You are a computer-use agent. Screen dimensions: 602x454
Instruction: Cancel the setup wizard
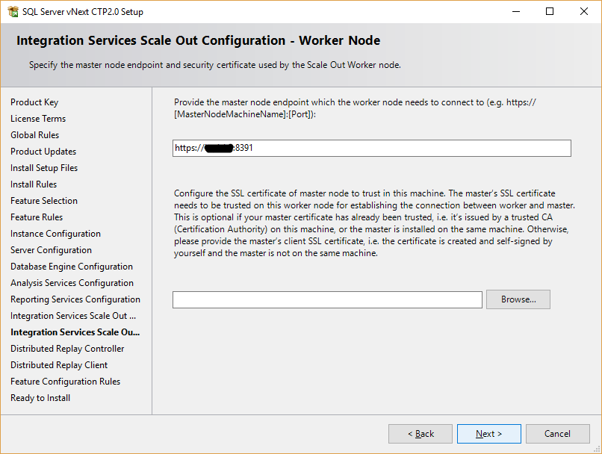tap(557, 434)
